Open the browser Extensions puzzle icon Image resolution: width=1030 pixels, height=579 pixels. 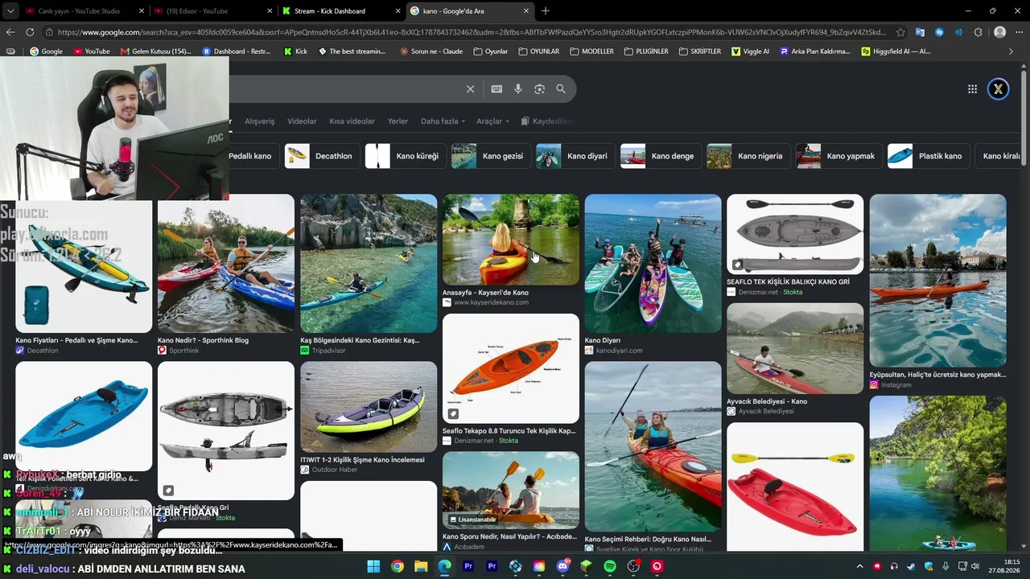click(x=978, y=32)
